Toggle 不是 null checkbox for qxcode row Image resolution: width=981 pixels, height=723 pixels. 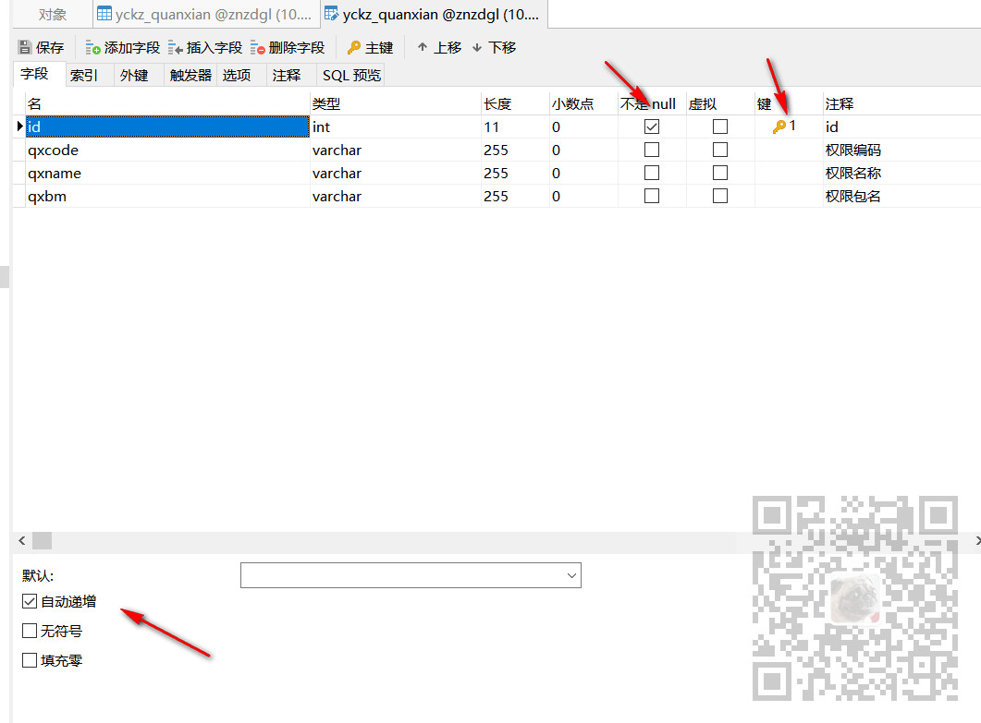click(x=651, y=150)
